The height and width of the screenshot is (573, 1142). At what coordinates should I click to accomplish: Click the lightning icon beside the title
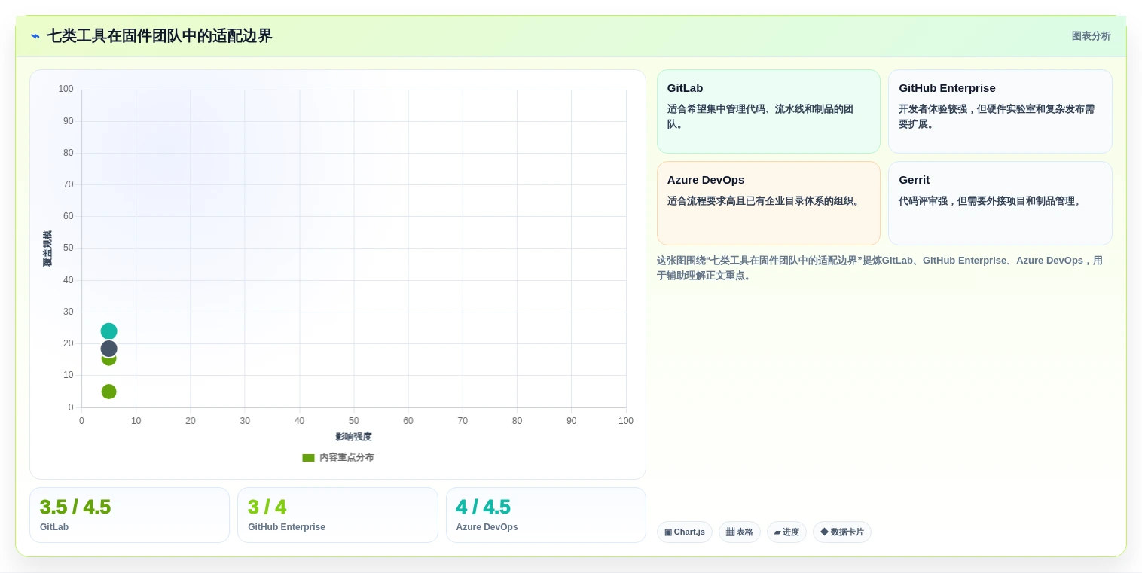35,36
